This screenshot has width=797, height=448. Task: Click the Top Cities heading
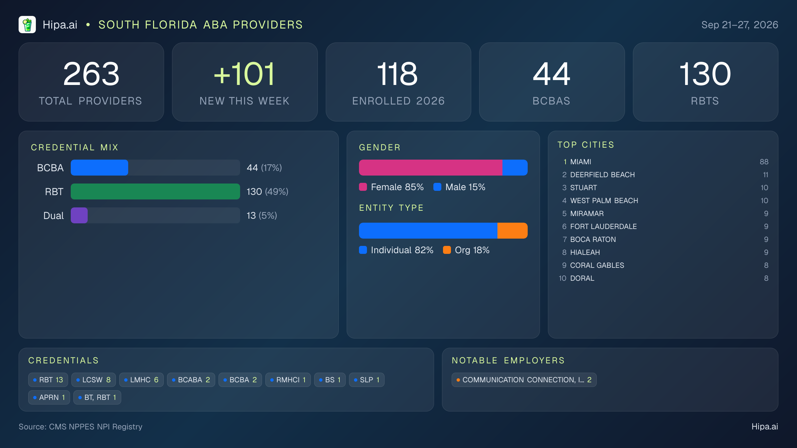pos(586,145)
